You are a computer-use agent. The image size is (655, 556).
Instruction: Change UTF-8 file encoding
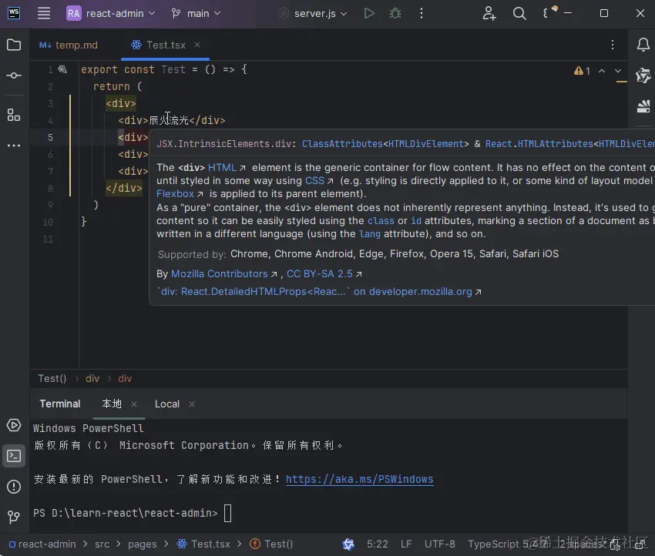pyautogui.click(x=440, y=544)
